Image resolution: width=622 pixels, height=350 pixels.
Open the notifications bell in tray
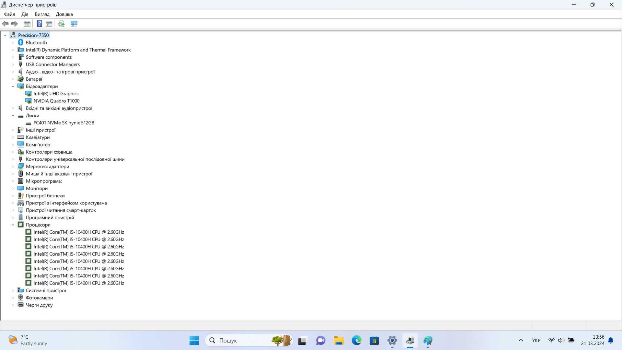[x=611, y=340]
